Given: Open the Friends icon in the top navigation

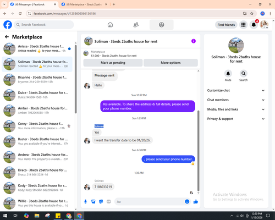Looking at the screenshot, I should 136,25.
